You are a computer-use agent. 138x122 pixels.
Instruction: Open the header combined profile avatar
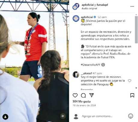click(76, 7)
